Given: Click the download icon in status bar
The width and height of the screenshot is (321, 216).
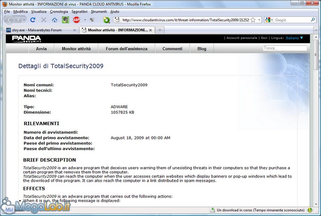Looking at the screenshot, I should (213, 210).
